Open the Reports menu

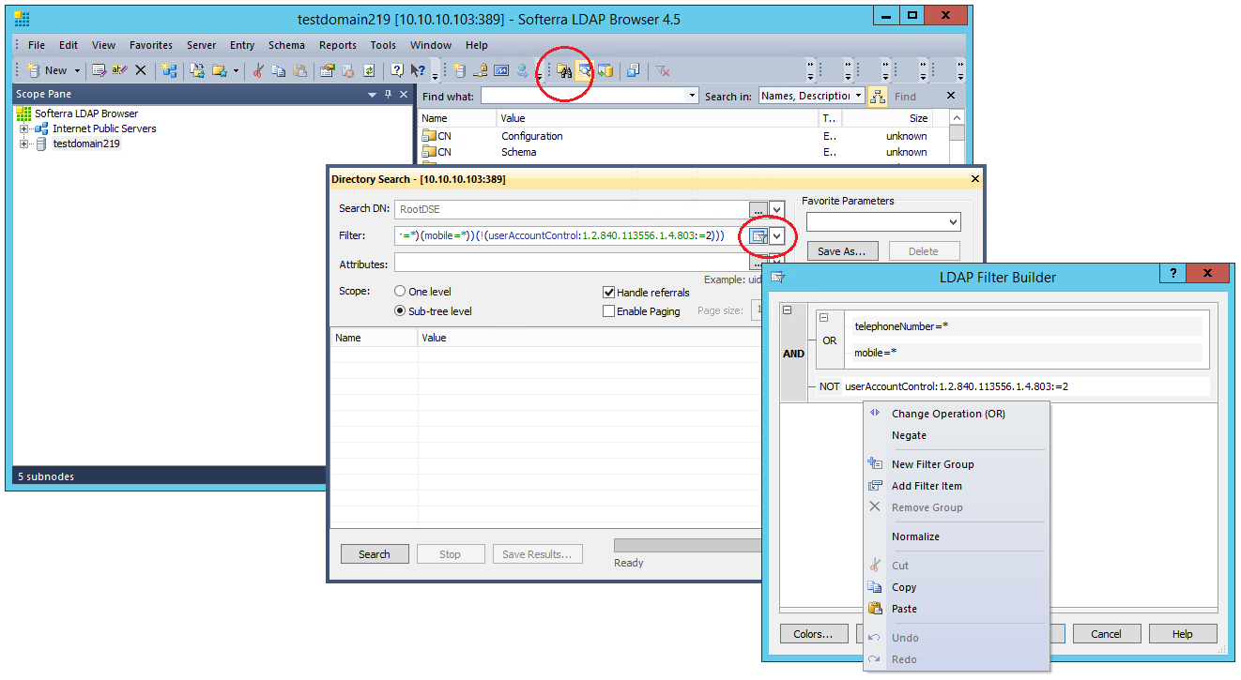(338, 45)
